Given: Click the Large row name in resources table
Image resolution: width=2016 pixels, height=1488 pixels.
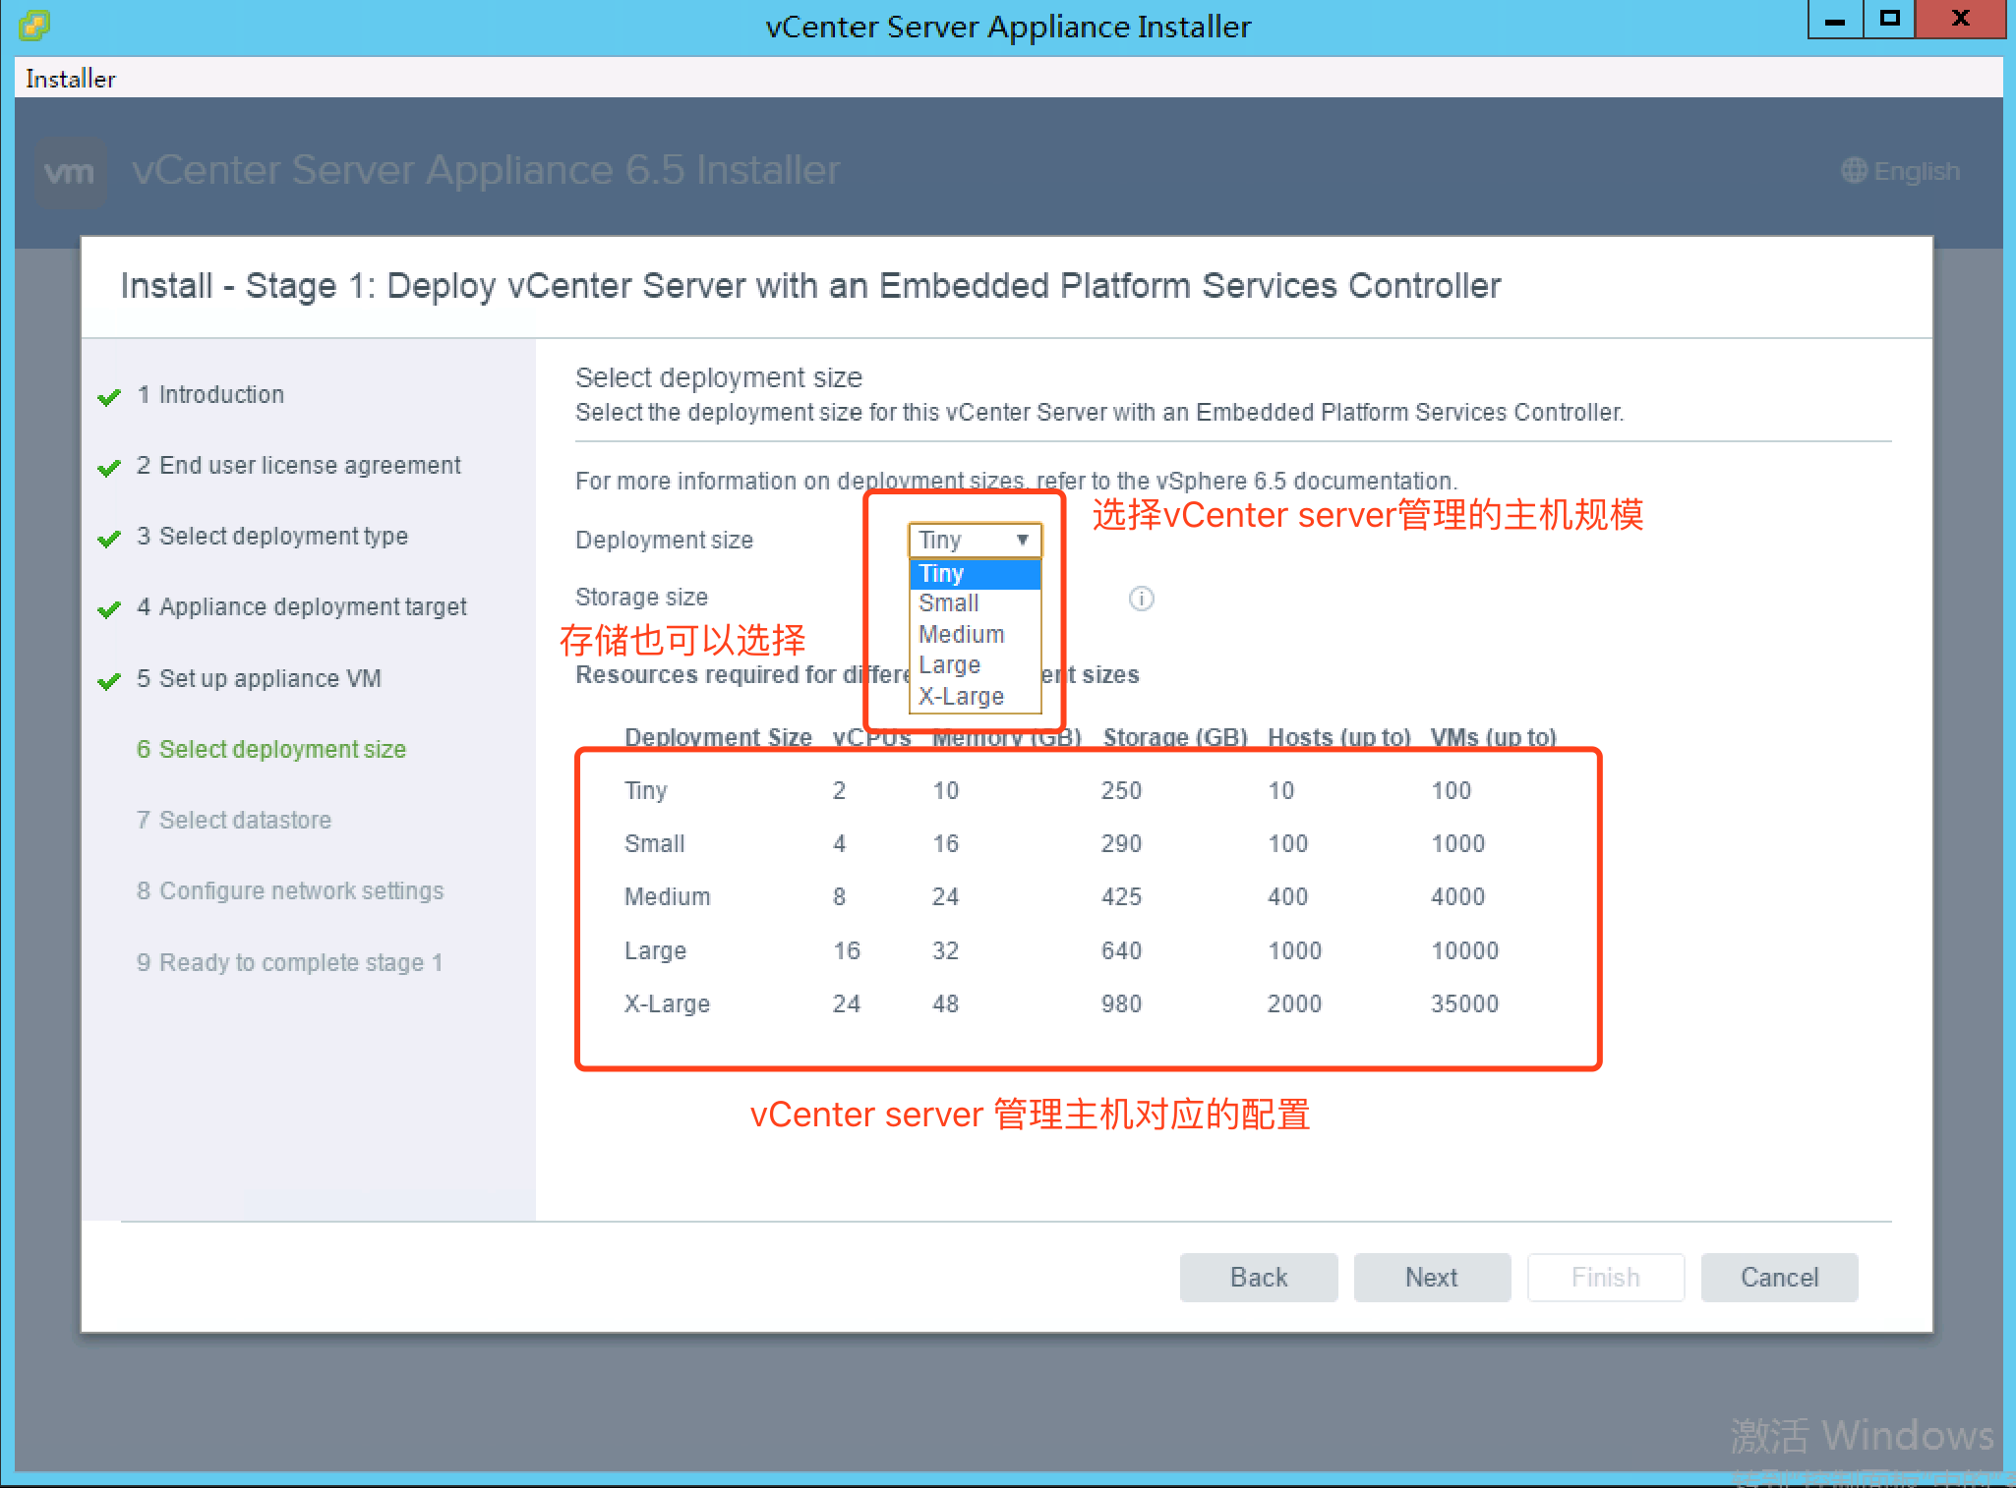Looking at the screenshot, I should [655, 950].
